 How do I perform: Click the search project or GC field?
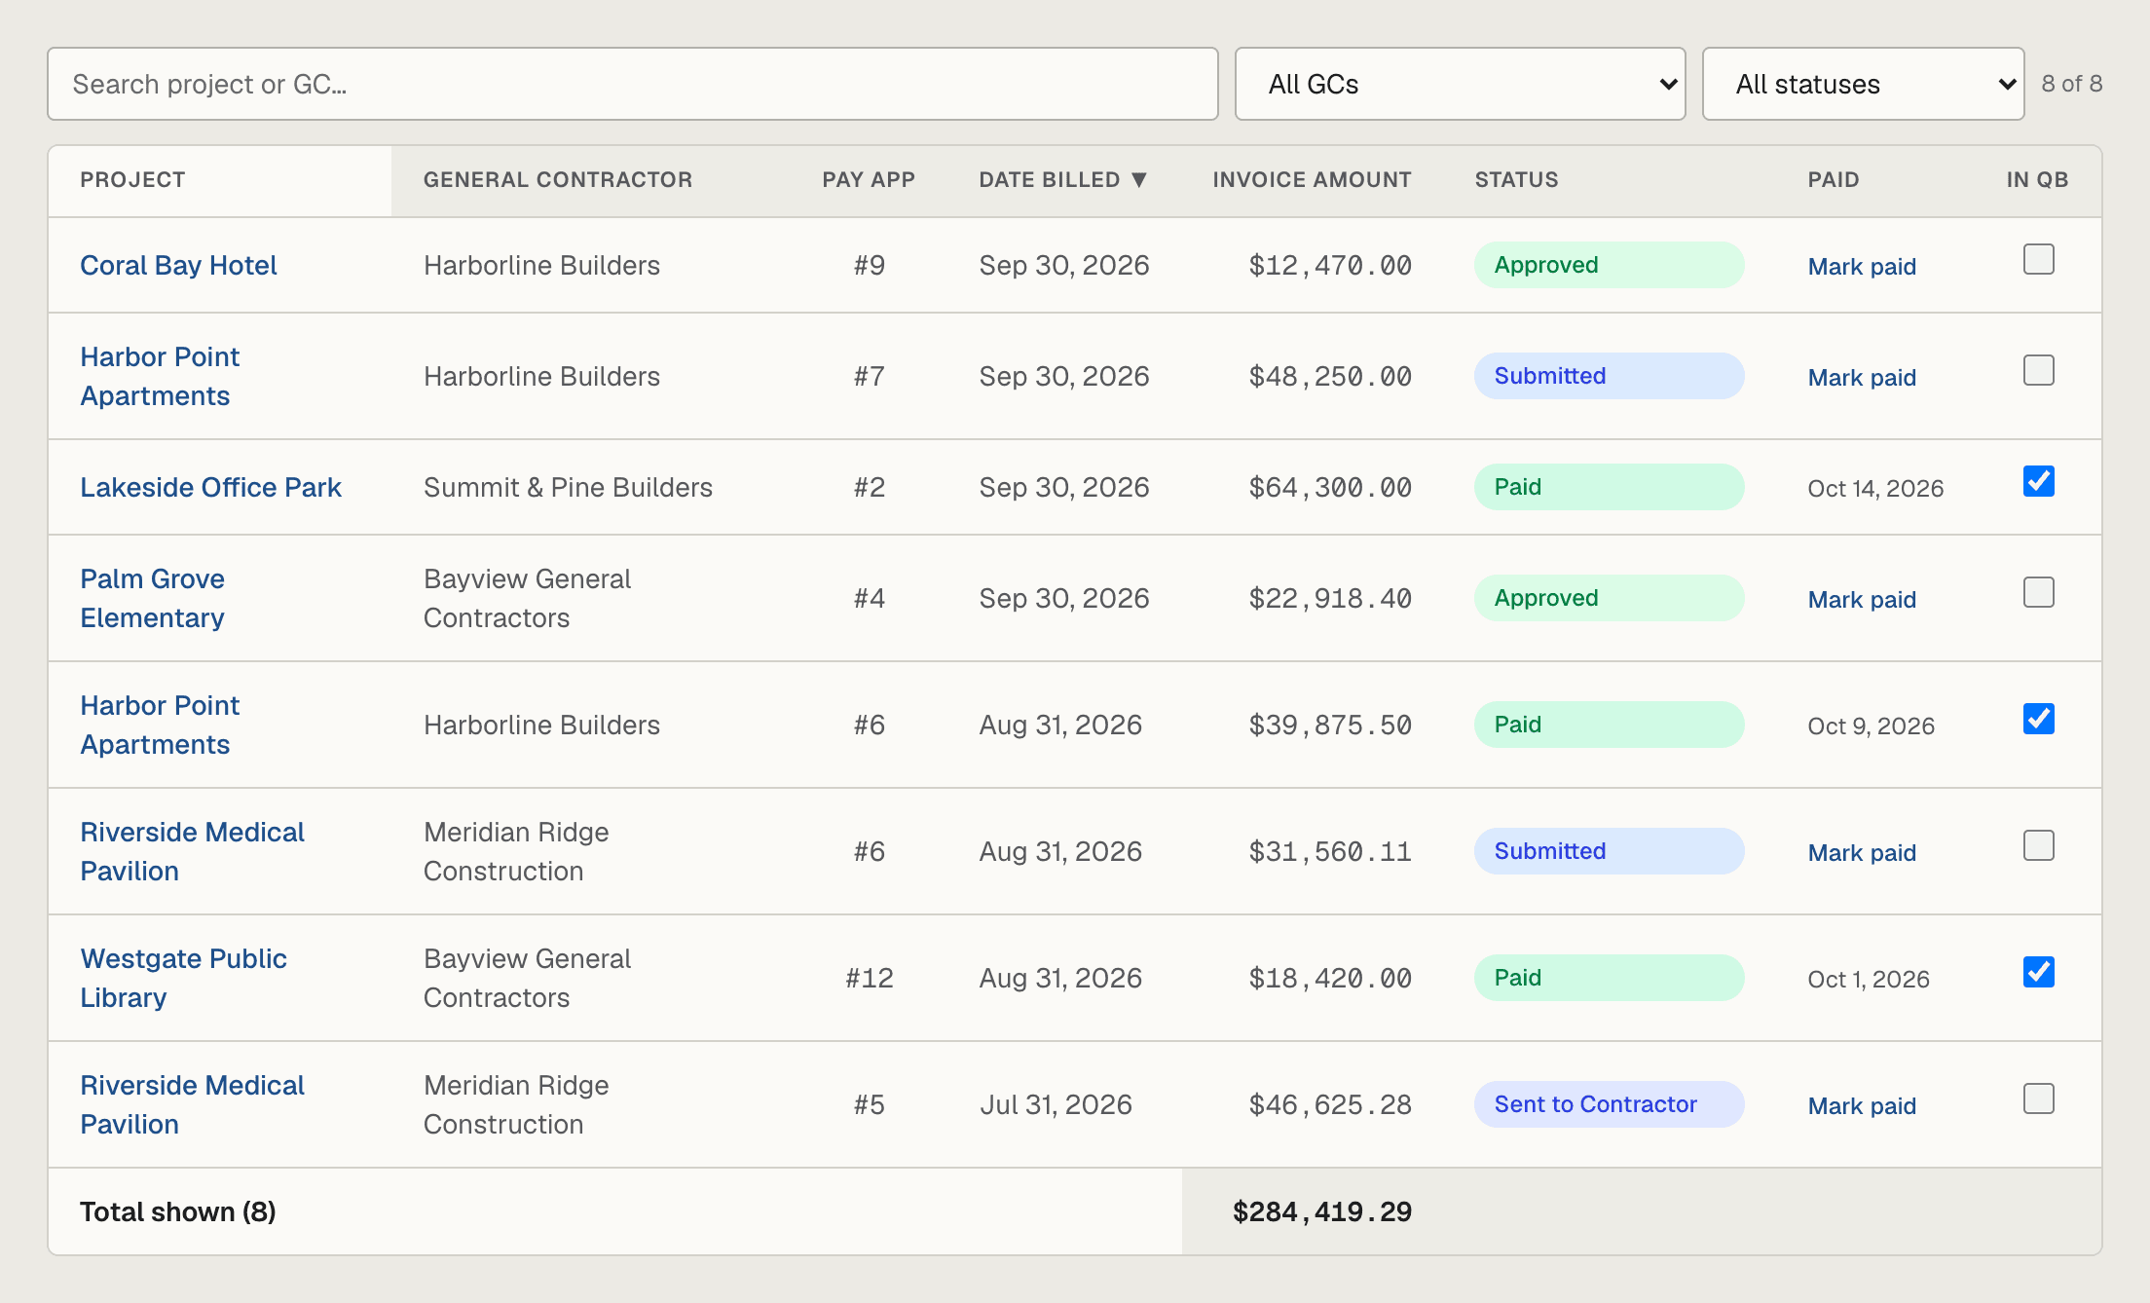pyautogui.click(x=633, y=84)
